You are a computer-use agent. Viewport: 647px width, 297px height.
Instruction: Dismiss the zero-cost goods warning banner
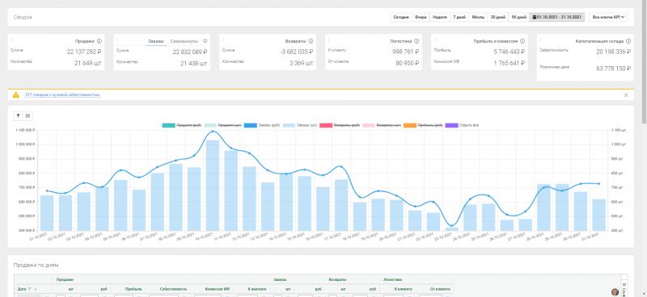[626, 95]
